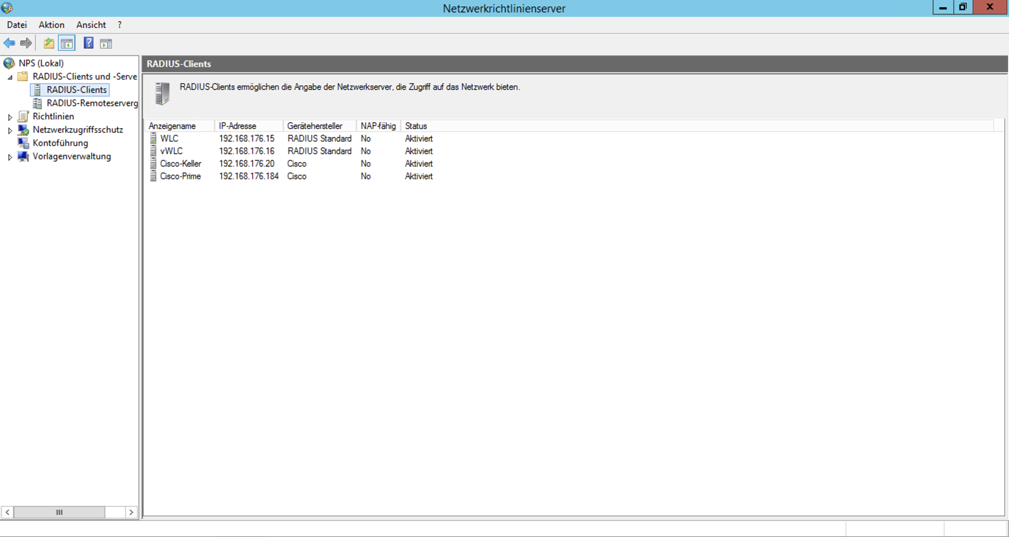Click Cisco manufacturer in Cisco-Keller row
Viewport: 1009px width, 537px height.
click(297, 163)
